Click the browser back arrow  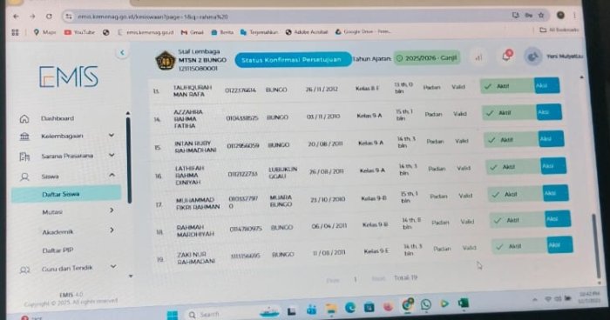tap(16, 17)
